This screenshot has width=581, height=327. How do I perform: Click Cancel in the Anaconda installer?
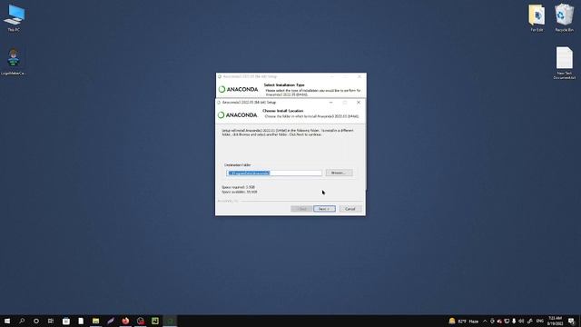pos(350,209)
